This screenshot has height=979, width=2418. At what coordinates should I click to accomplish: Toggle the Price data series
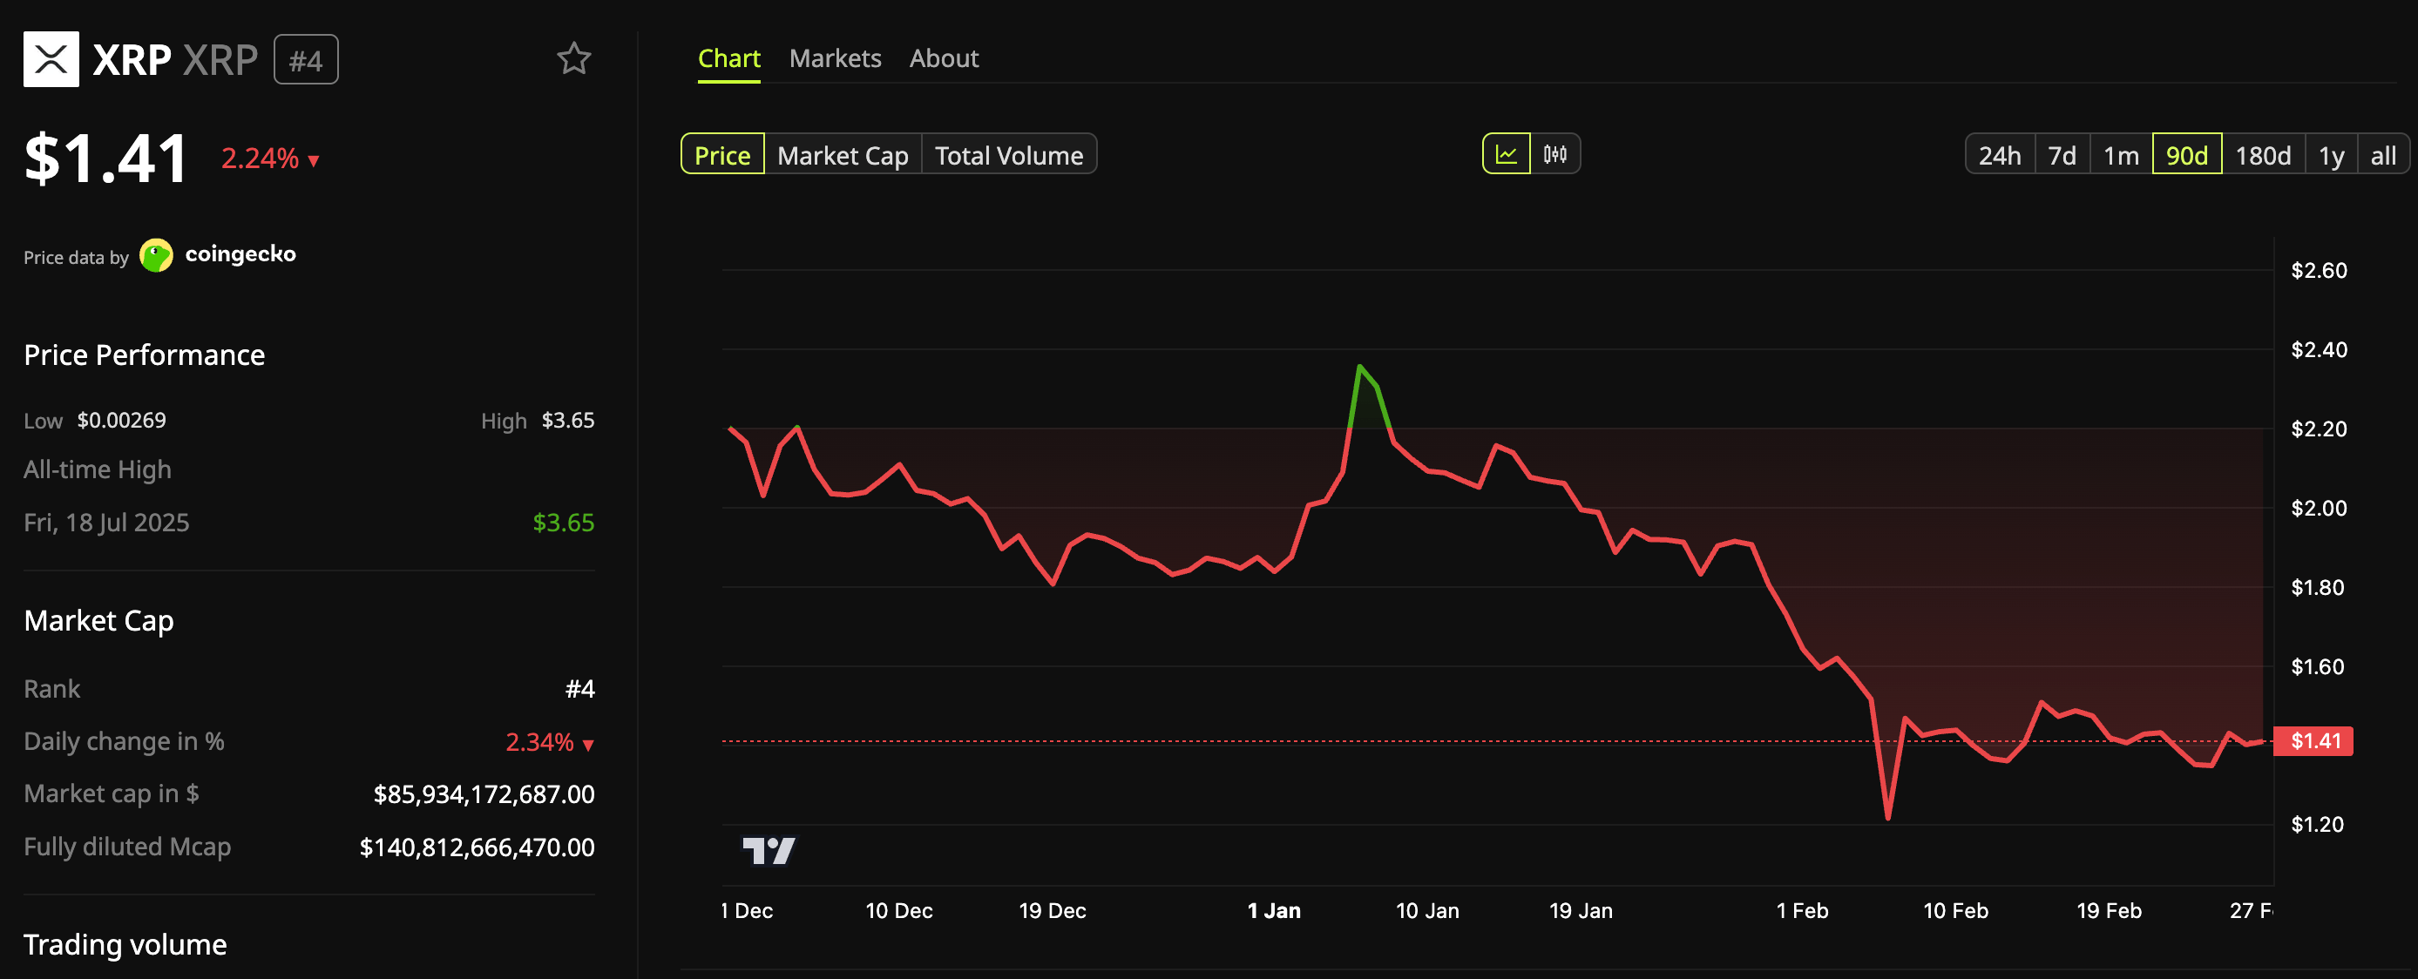coord(721,154)
